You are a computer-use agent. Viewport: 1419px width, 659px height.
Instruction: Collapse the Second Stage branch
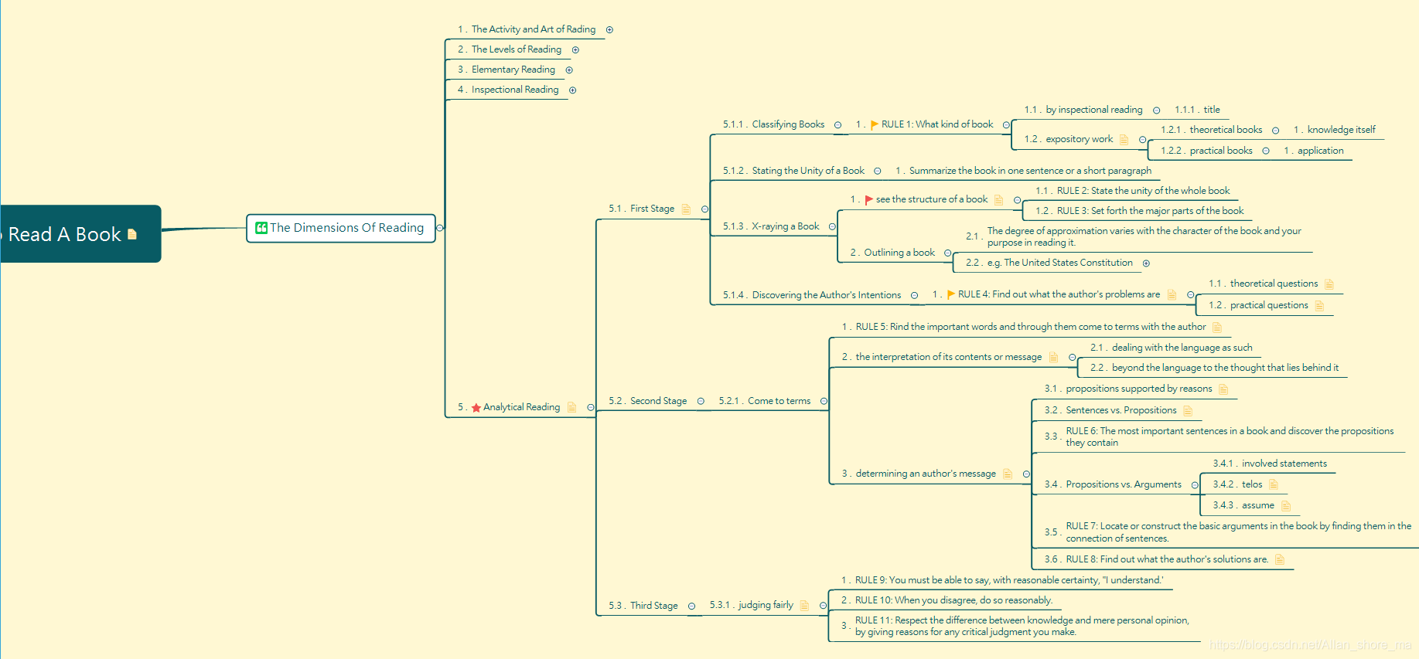pyautogui.click(x=701, y=402)
